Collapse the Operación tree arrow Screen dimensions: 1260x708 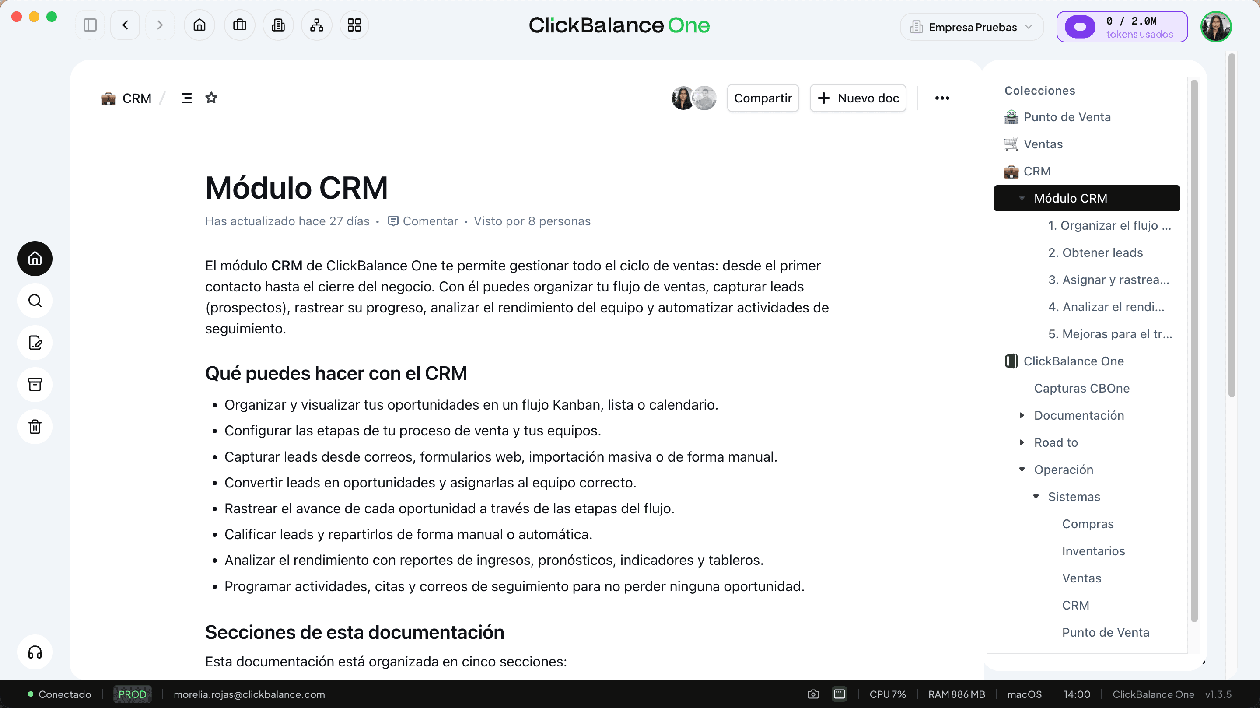pos(1022,470)
